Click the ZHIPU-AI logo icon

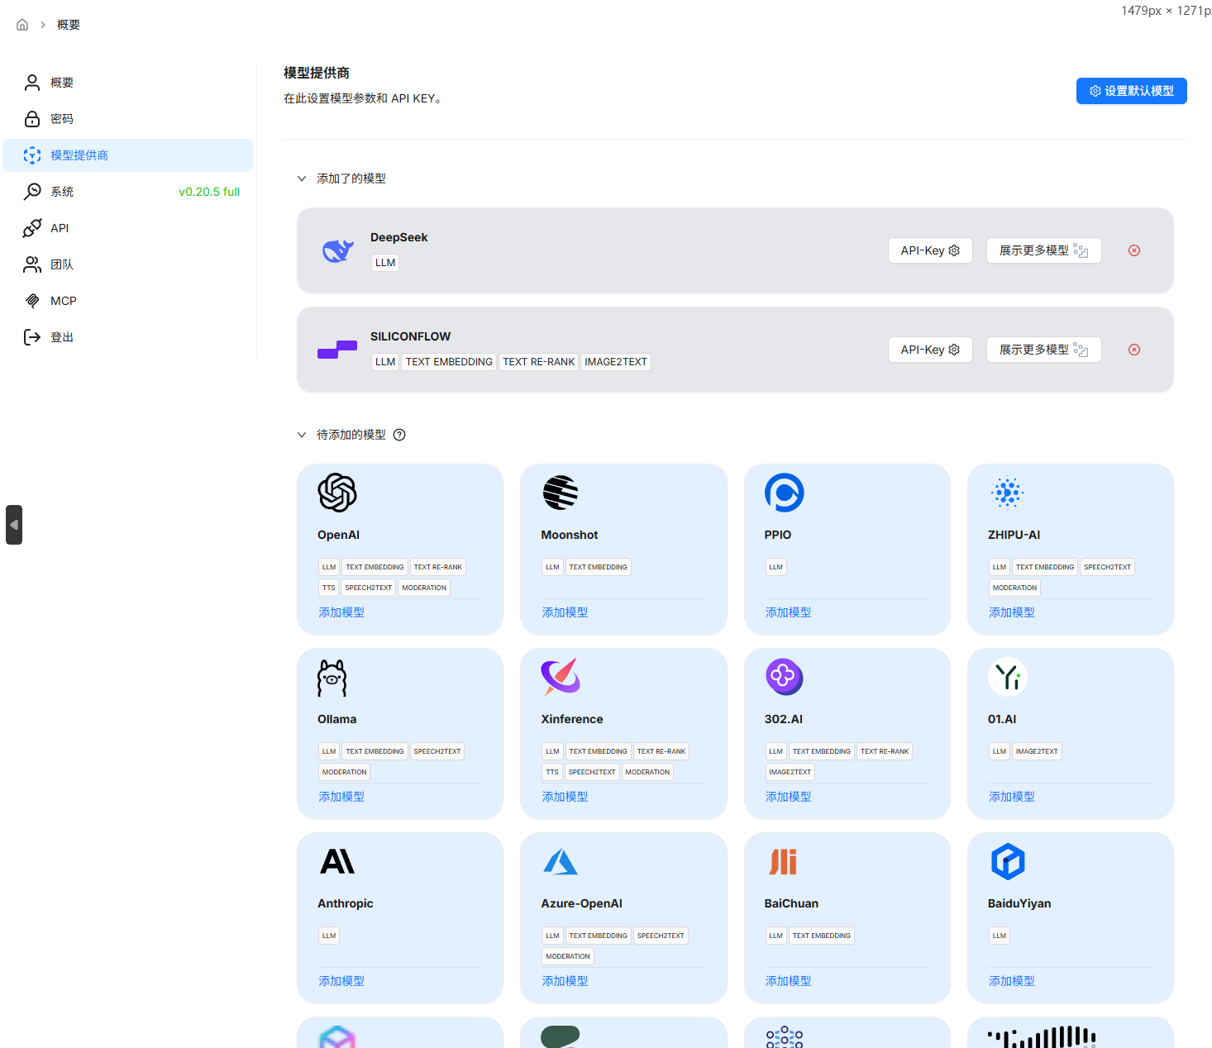pyautogui.click(x=1007, y=493)
